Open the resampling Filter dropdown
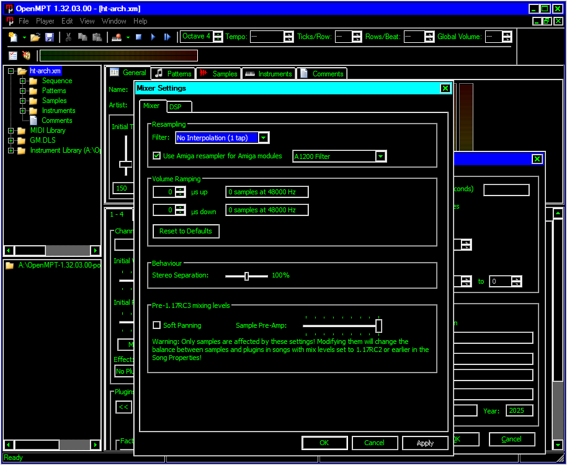Viewport: 567px width, 465px height. pos(264,138)
